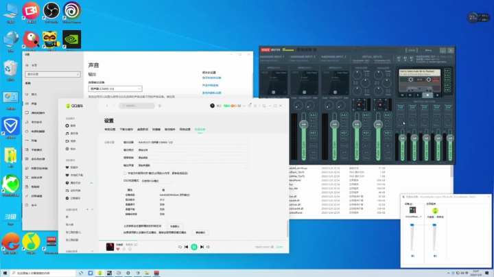Viewport: 494px width, 277px height.
Task: Click the VBAN button in Voicemeeter
Action: tap(412, 50)
